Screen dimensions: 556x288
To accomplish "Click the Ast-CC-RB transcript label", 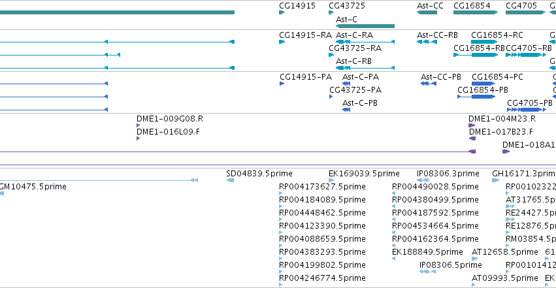I will coord(437,35).
